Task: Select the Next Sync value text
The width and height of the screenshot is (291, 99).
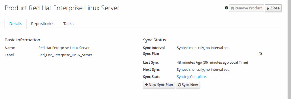Action: click(x=203, y=70)
